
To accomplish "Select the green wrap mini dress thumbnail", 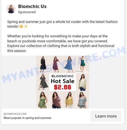I will (x=43, y=100).
